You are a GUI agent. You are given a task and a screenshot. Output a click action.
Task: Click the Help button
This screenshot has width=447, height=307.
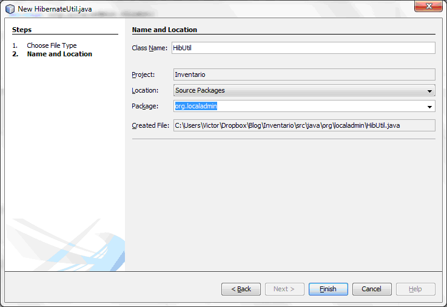pos(415,289)
